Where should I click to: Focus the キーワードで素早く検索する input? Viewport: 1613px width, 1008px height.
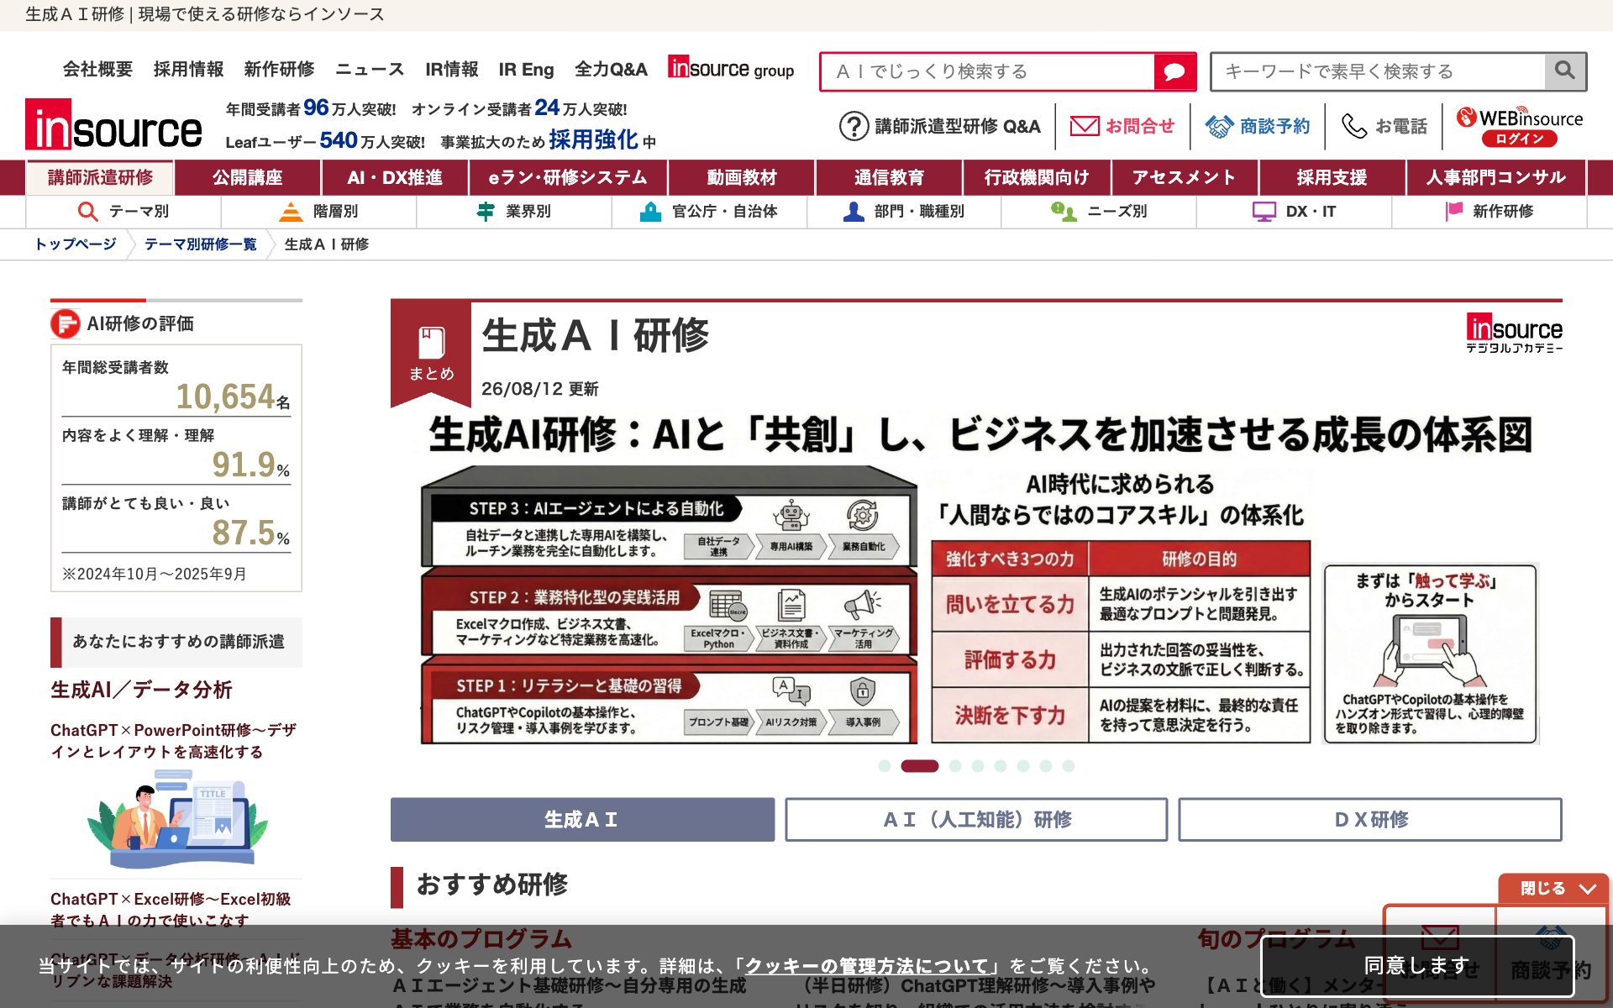1378,71
